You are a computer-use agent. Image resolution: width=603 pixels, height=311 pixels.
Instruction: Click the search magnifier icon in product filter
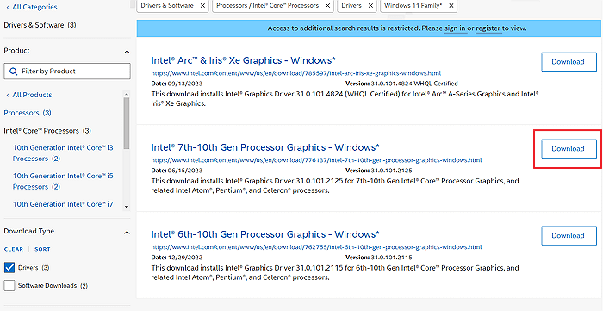[13, 72]
